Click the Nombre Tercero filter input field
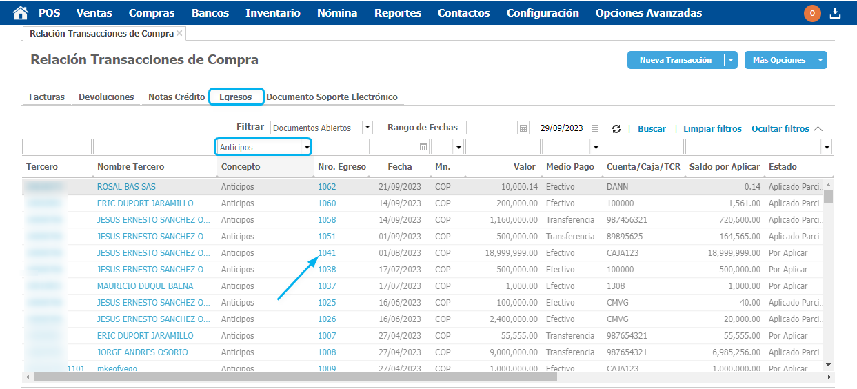 click(x=154, y=147)
